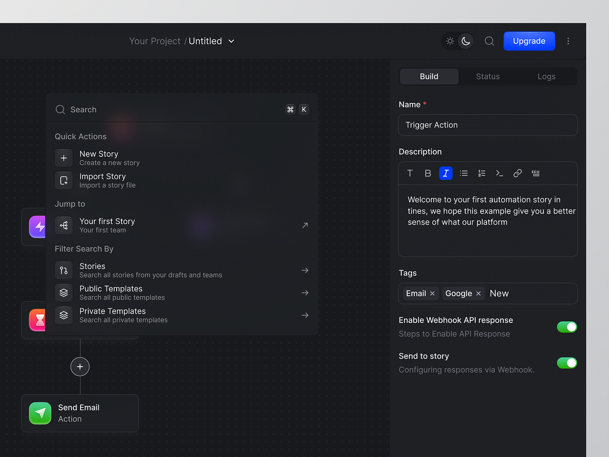The width and height of the screenshot is (609, 457).
Task: Insert a bulleted list in the description
Action: [x=464, y=173]
